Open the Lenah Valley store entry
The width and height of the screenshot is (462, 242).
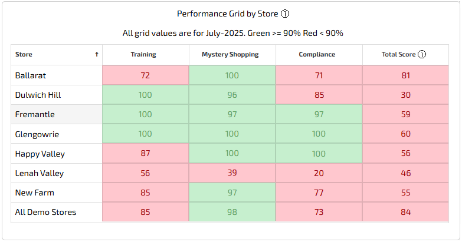(39, 173)
